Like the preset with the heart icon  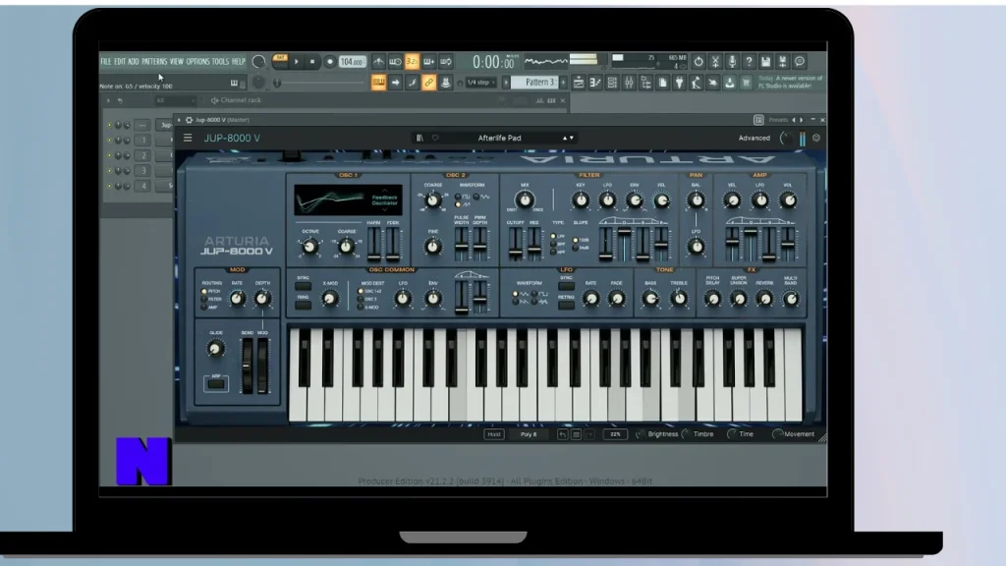click(435, 138)
